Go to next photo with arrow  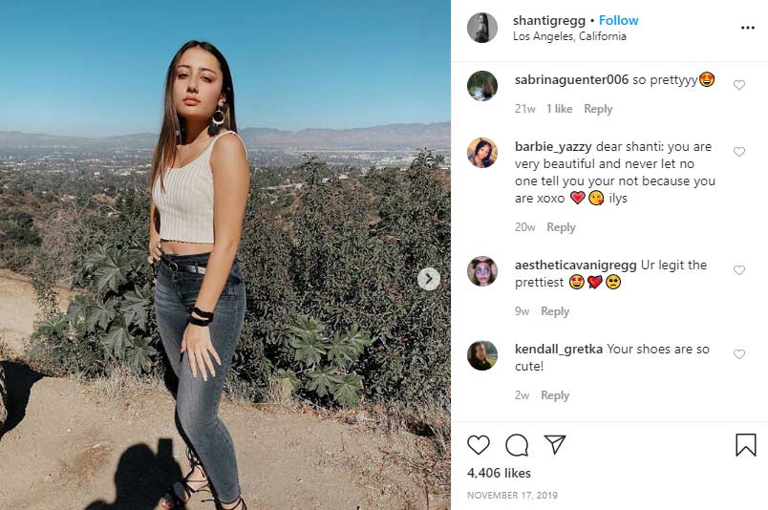429,279
